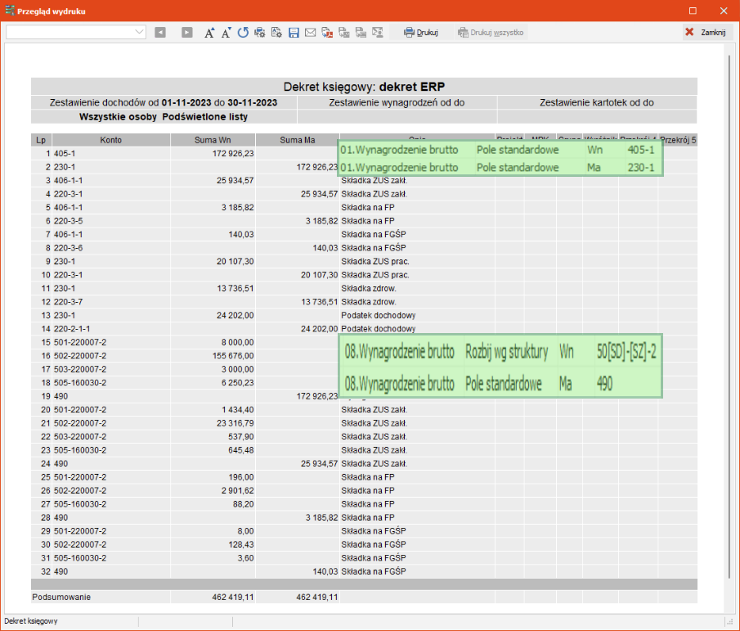Click 'Podatek dochodowy' description in row 13
The width and height of the screenshot is (740, 631).
(x=379, y=316)
